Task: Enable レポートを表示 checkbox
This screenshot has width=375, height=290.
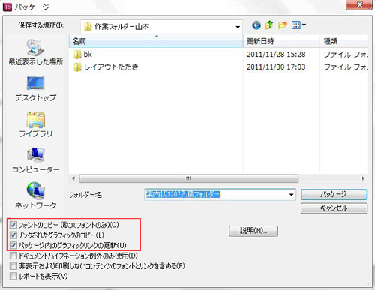Action: click(13, 276)
